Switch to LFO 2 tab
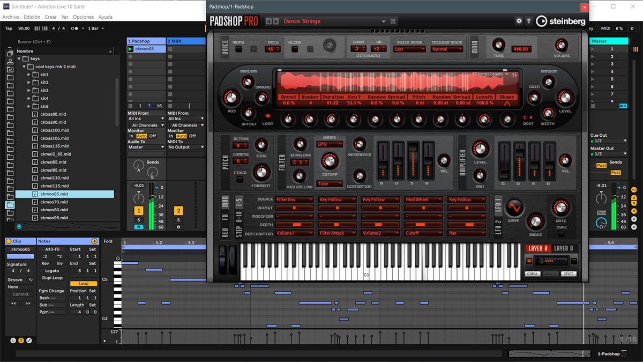Screen dimensions: 643x362 click(x=498, y=226)
